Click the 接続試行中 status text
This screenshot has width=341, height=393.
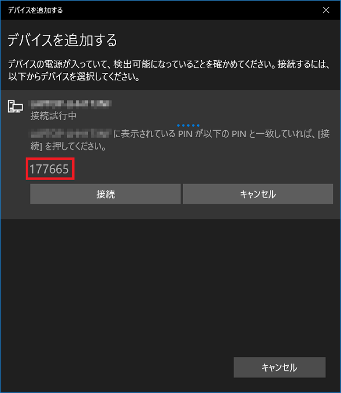(53, 116)
